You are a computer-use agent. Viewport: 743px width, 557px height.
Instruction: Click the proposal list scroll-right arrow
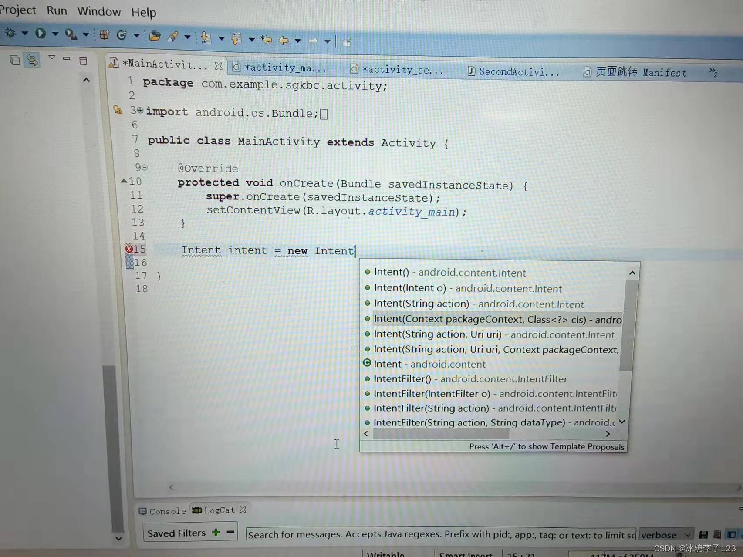click(x=608, y=434)
